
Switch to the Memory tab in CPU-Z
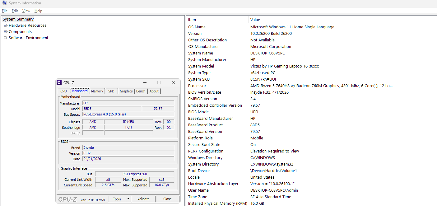(x=97, y=91)
